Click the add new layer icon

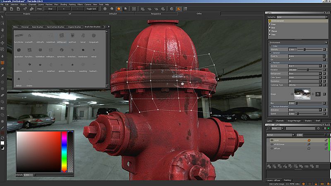269,166
